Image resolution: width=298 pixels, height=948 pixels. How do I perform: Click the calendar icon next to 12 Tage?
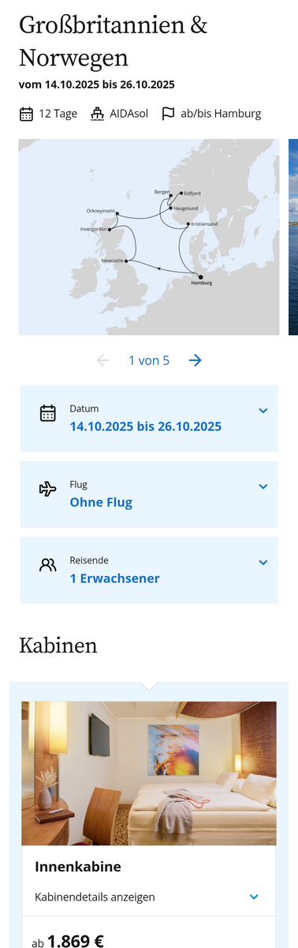tap(27, 114)
